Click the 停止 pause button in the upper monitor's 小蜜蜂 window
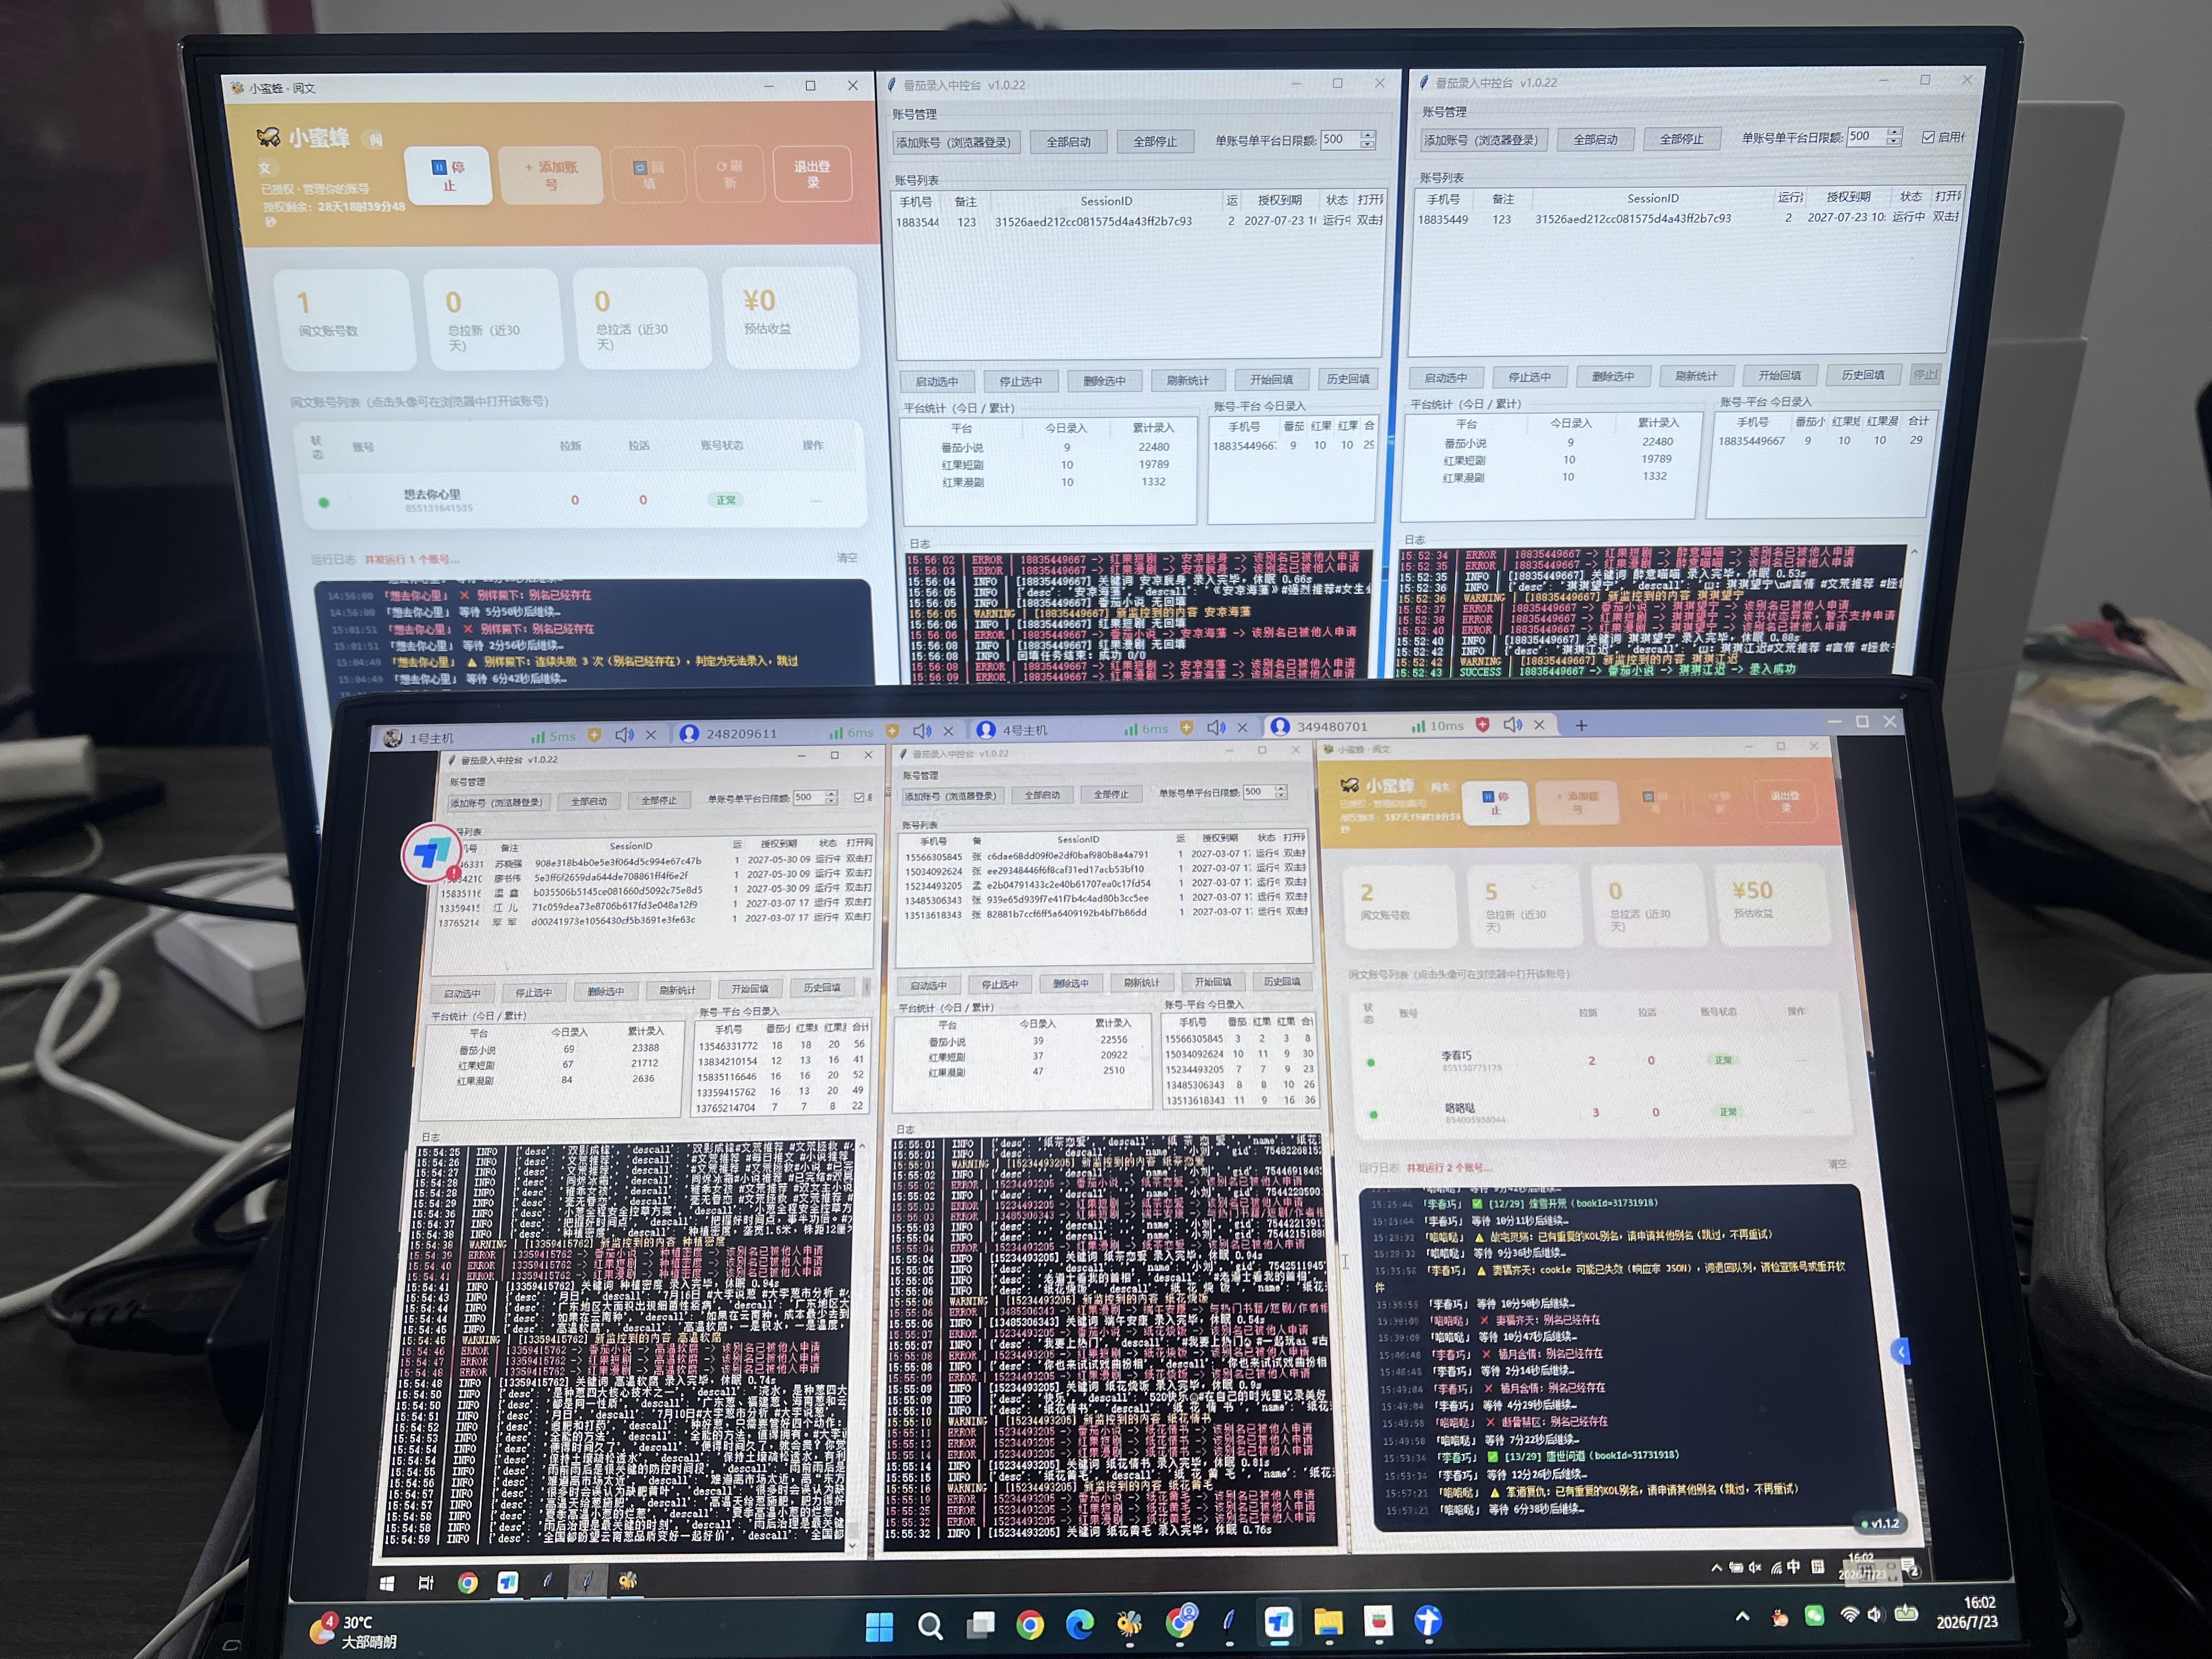Image resolution: width=2212 pixels, height=1659 pixels. (448, 176)
